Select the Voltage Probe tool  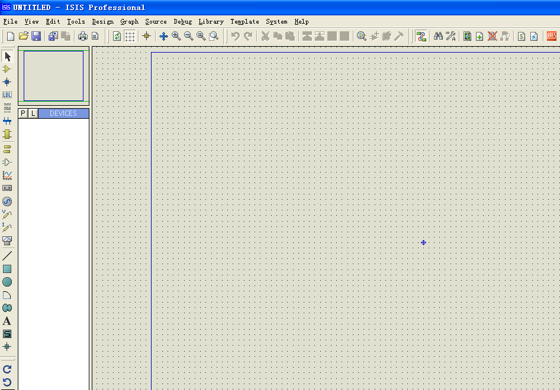pos(7,214)
